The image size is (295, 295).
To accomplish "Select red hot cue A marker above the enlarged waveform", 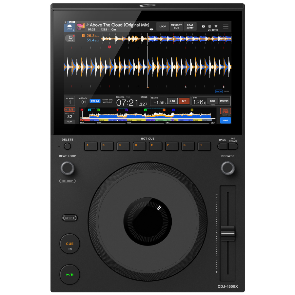I will pyautogui.click(x=109, y=47).
